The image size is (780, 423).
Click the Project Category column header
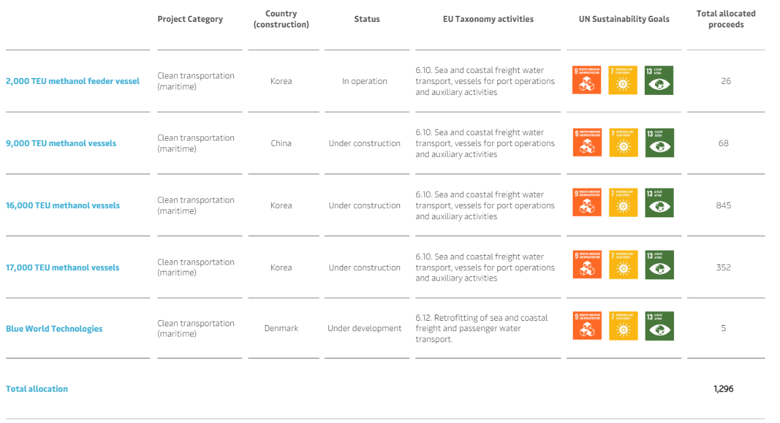click(190, 19)
